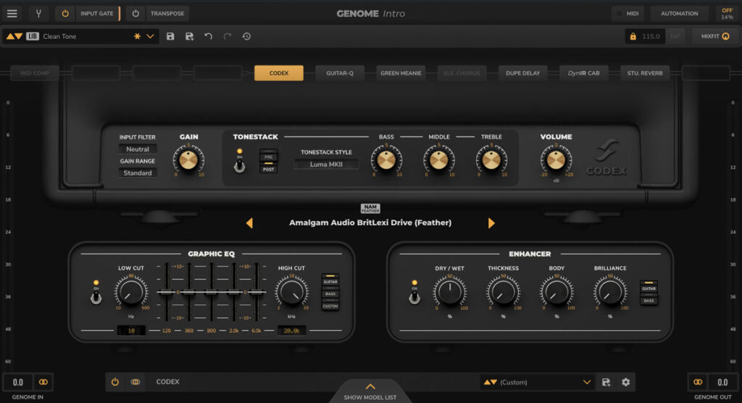Click the VOLUME knob
This screenshot has height=403, width=742.
[556, 160]
